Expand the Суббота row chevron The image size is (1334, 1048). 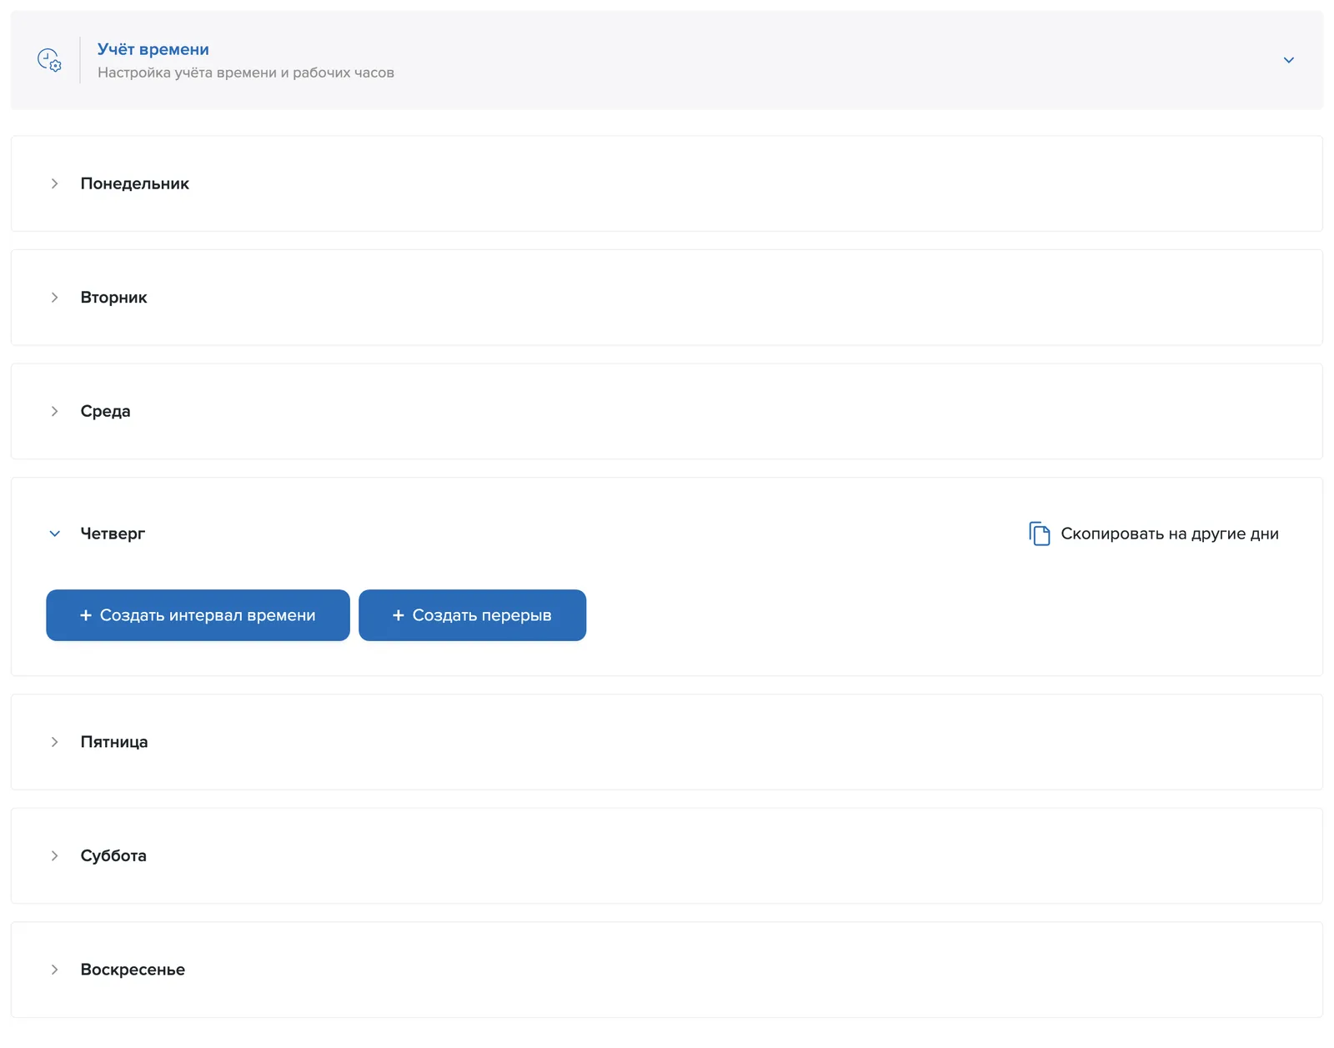(54, 855)
